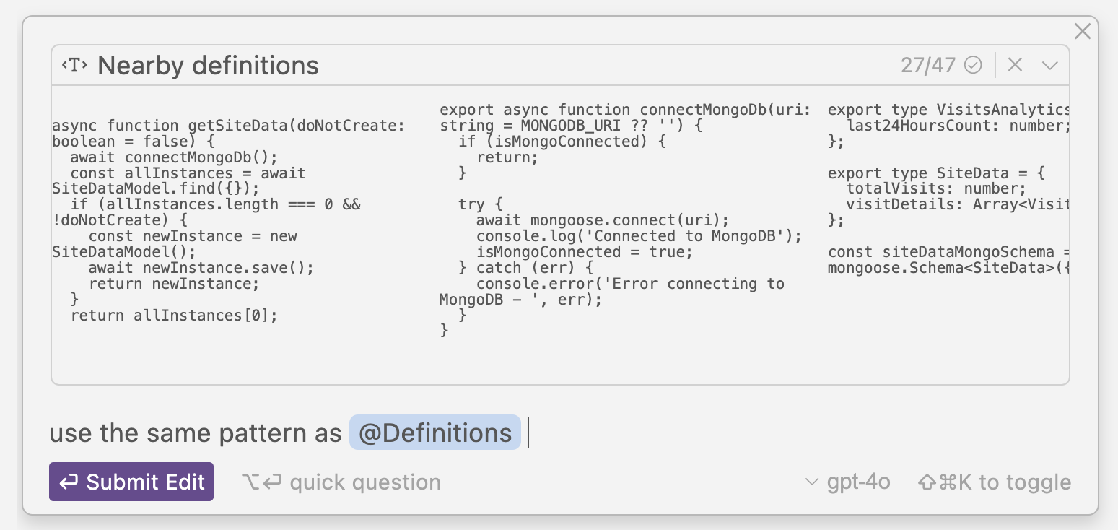This screenshot has width=1118, height=530.
Task: Click the @Definitions mention chip
Action: pyautogui.click(x=434, y=433)
